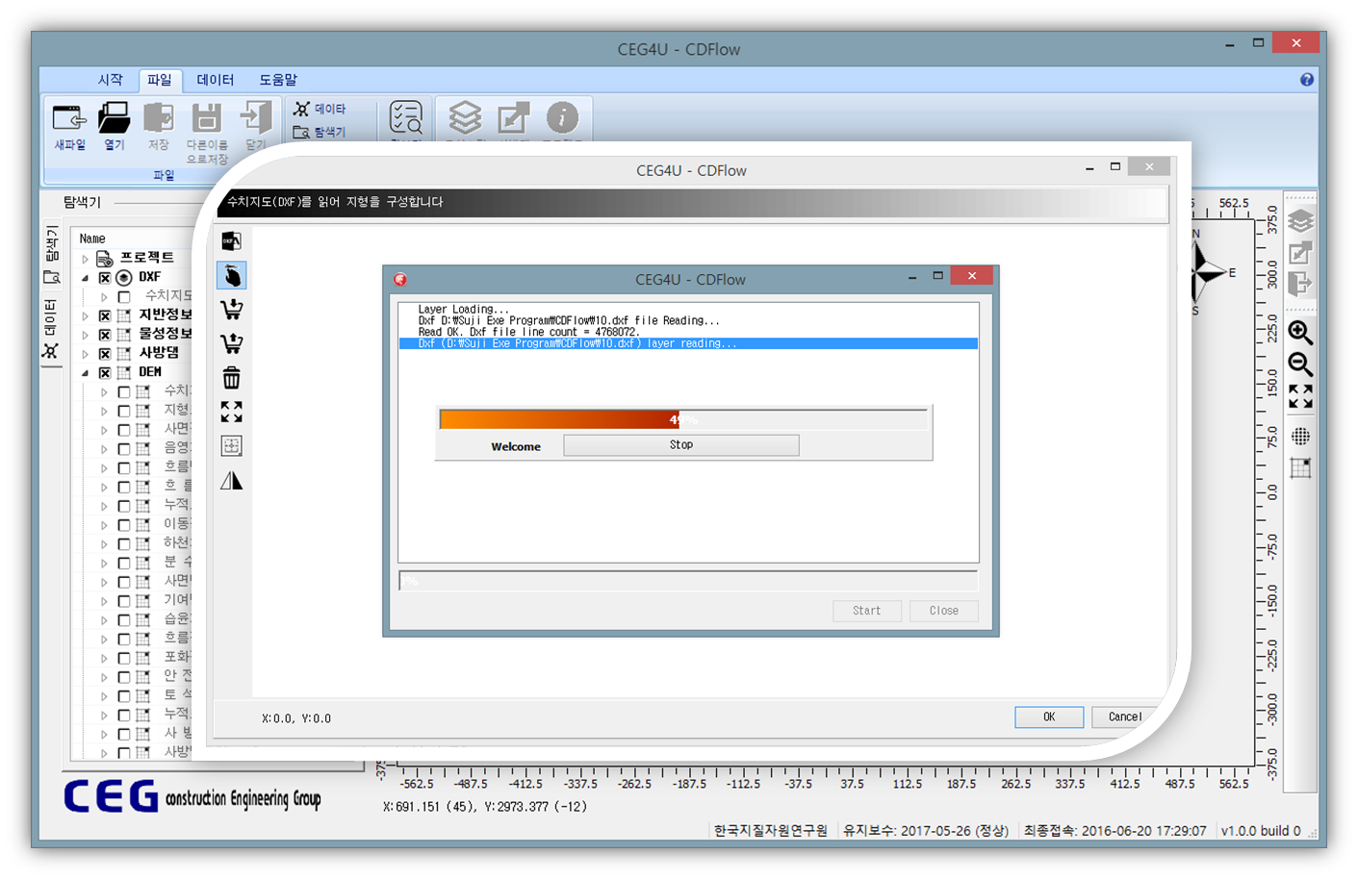Click the cart with up arrow icon
1358x879 pixels.
click(232, 343)
